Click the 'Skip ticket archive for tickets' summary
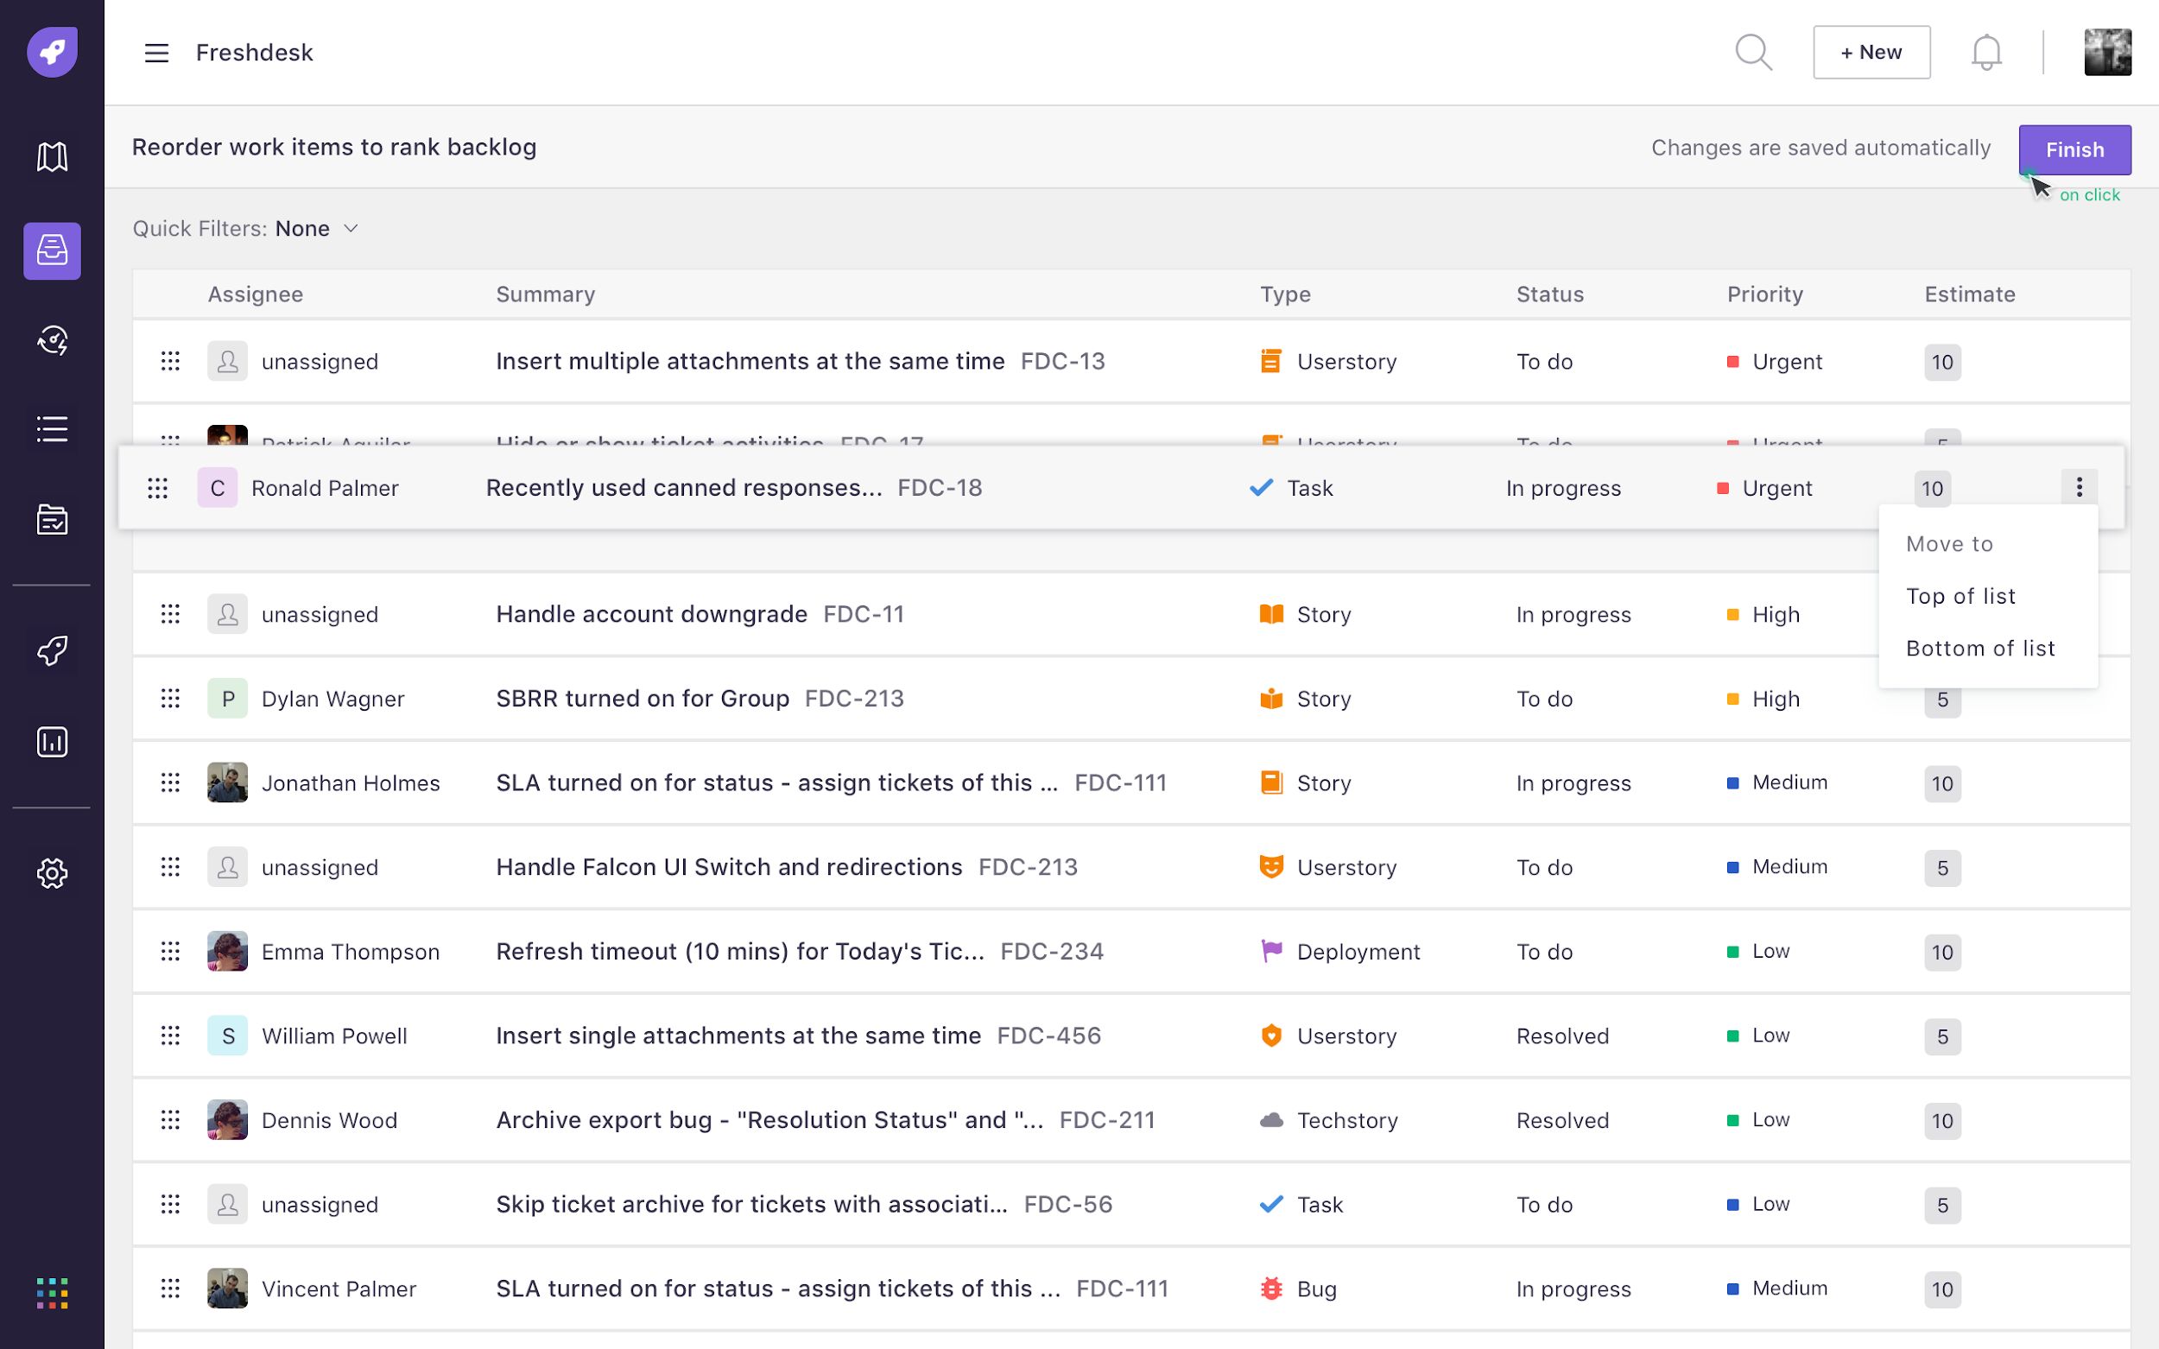Image resolution: width=2159 pixels, height=1349 pixels. click(751, 1205)
